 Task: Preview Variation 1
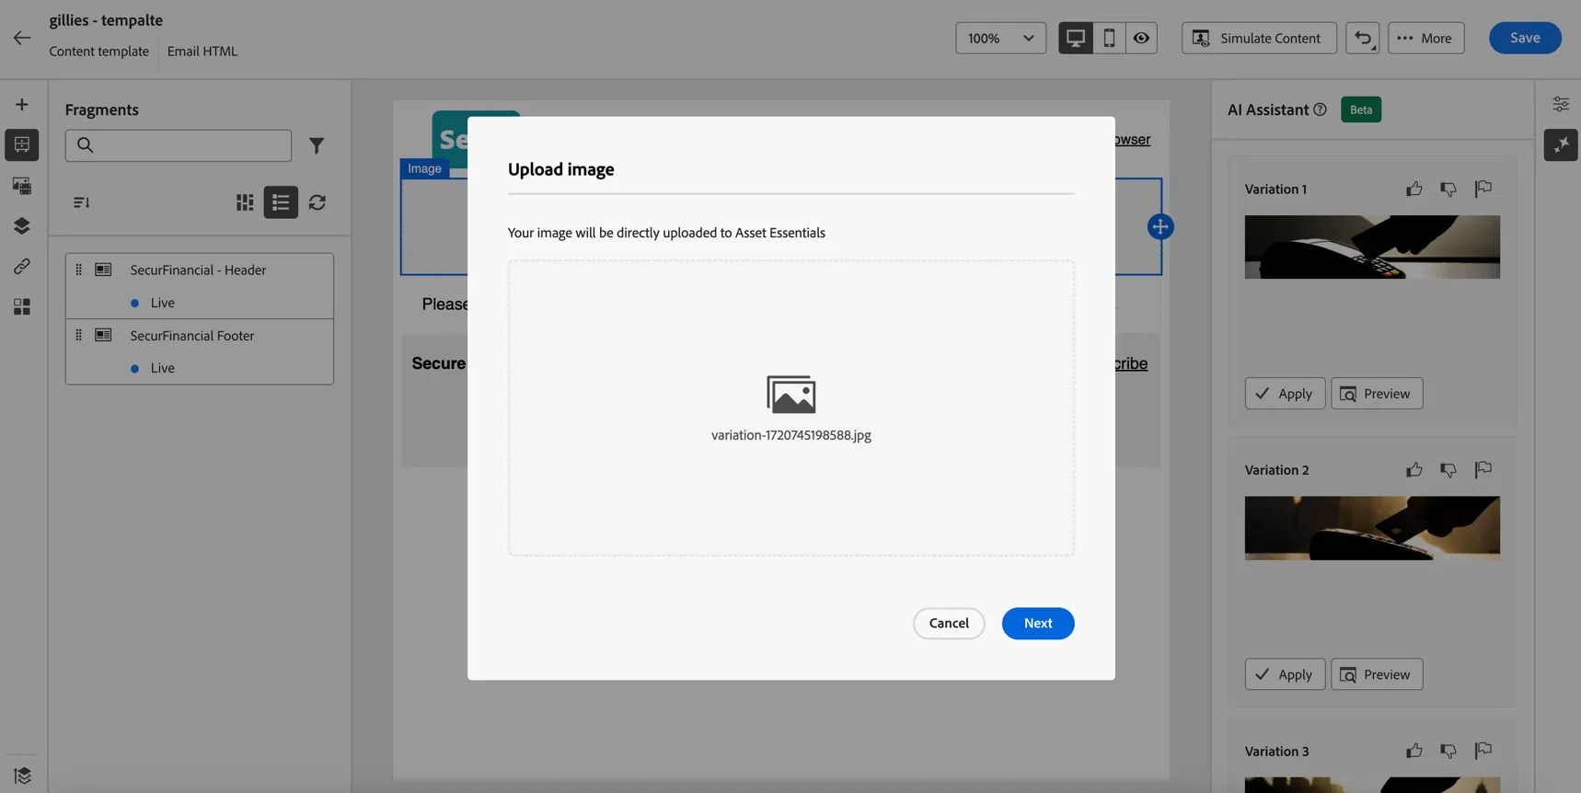click(1377, 394)
